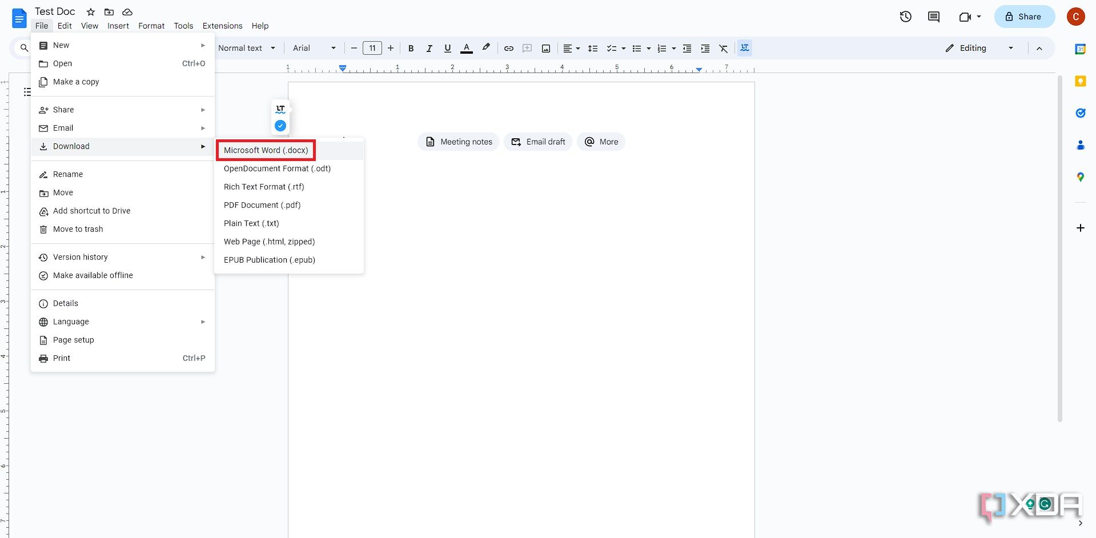Add a comment using toolbar icon
Viewport: 1096px width, 538px height.
point(527,48)
